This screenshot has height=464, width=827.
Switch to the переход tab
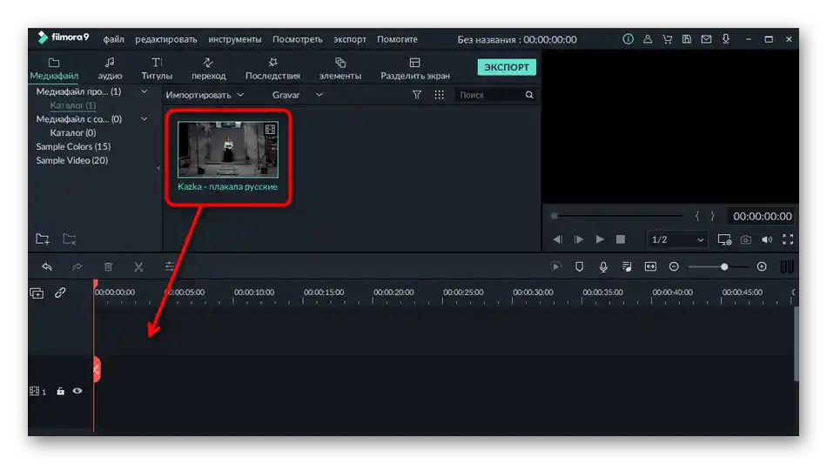tap(208, 69)
